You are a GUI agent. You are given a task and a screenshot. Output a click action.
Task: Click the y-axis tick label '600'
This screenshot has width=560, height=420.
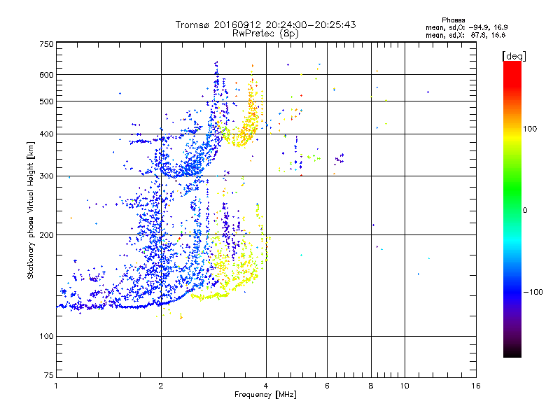coord(46,75)
